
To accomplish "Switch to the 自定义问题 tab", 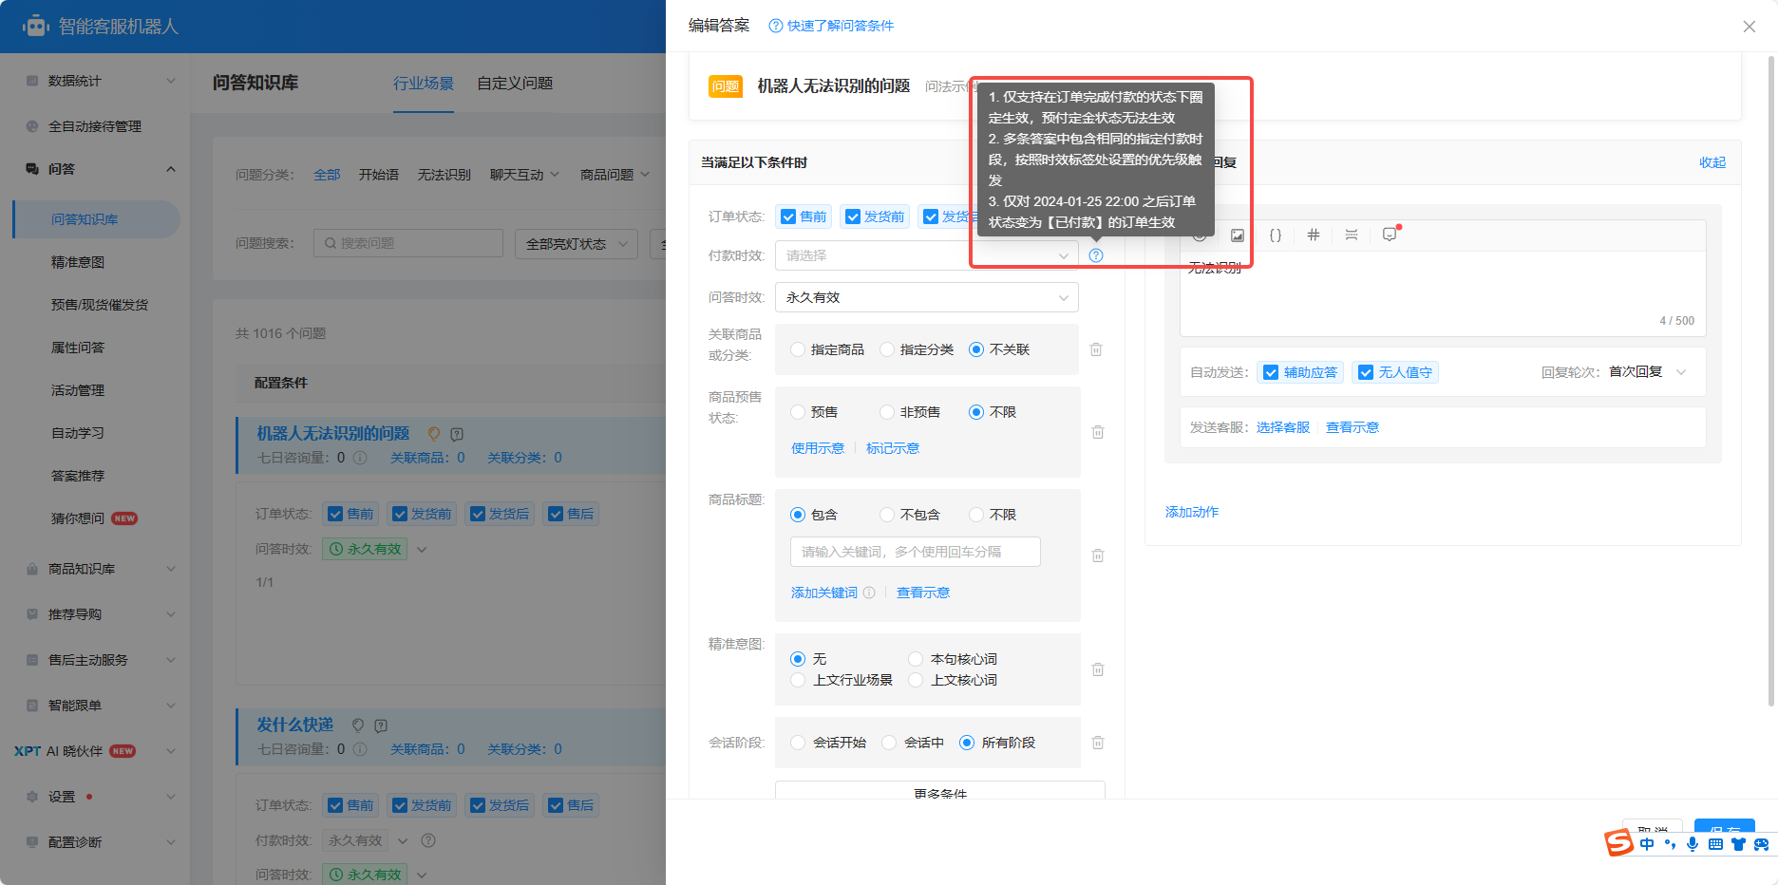I will [515, 84].
